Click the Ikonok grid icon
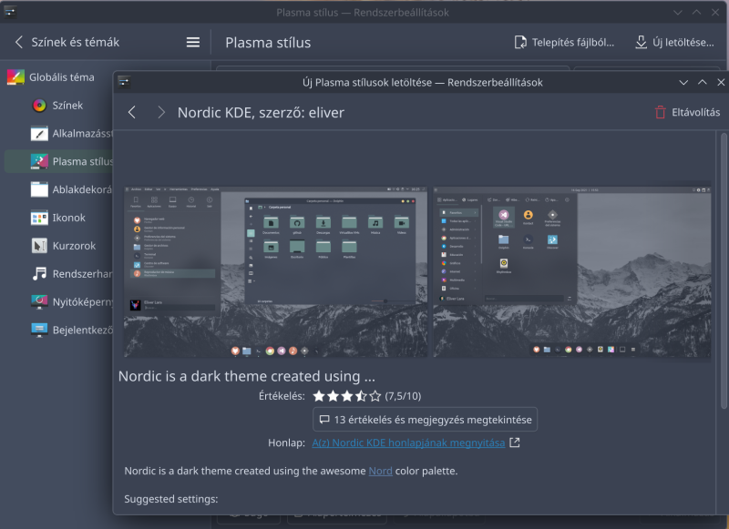 (x=39, y=218)
